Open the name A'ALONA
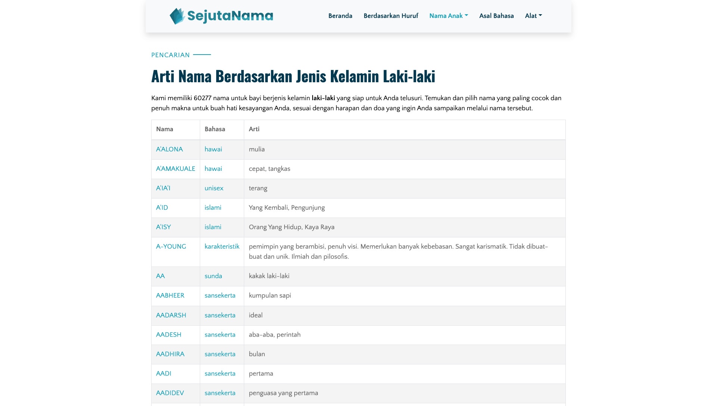The height and width of the screenshot is (406, 717). click(x=169, y=149)
